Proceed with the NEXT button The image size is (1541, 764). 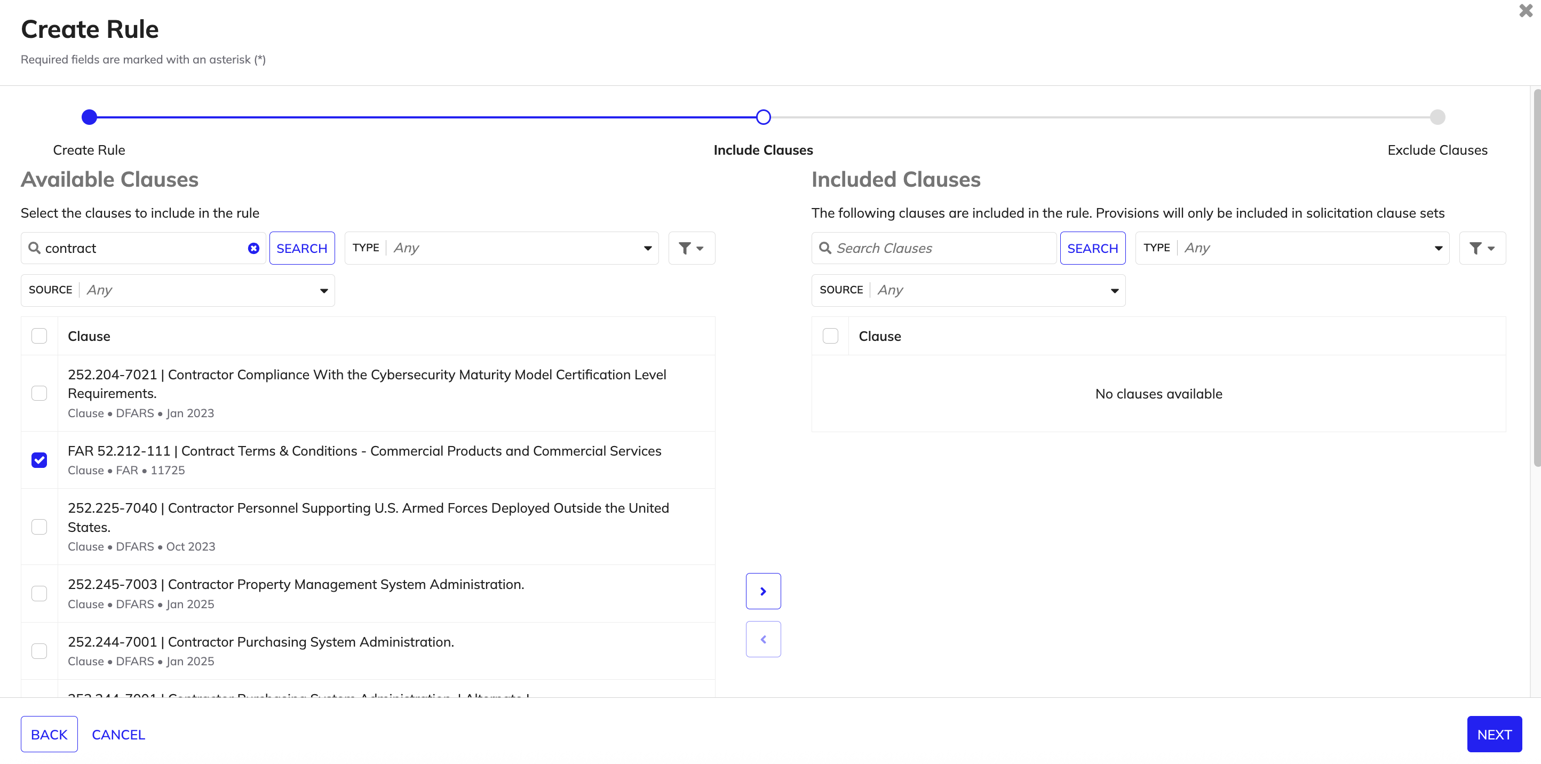pyautogui.click(x=1495, y=734)
